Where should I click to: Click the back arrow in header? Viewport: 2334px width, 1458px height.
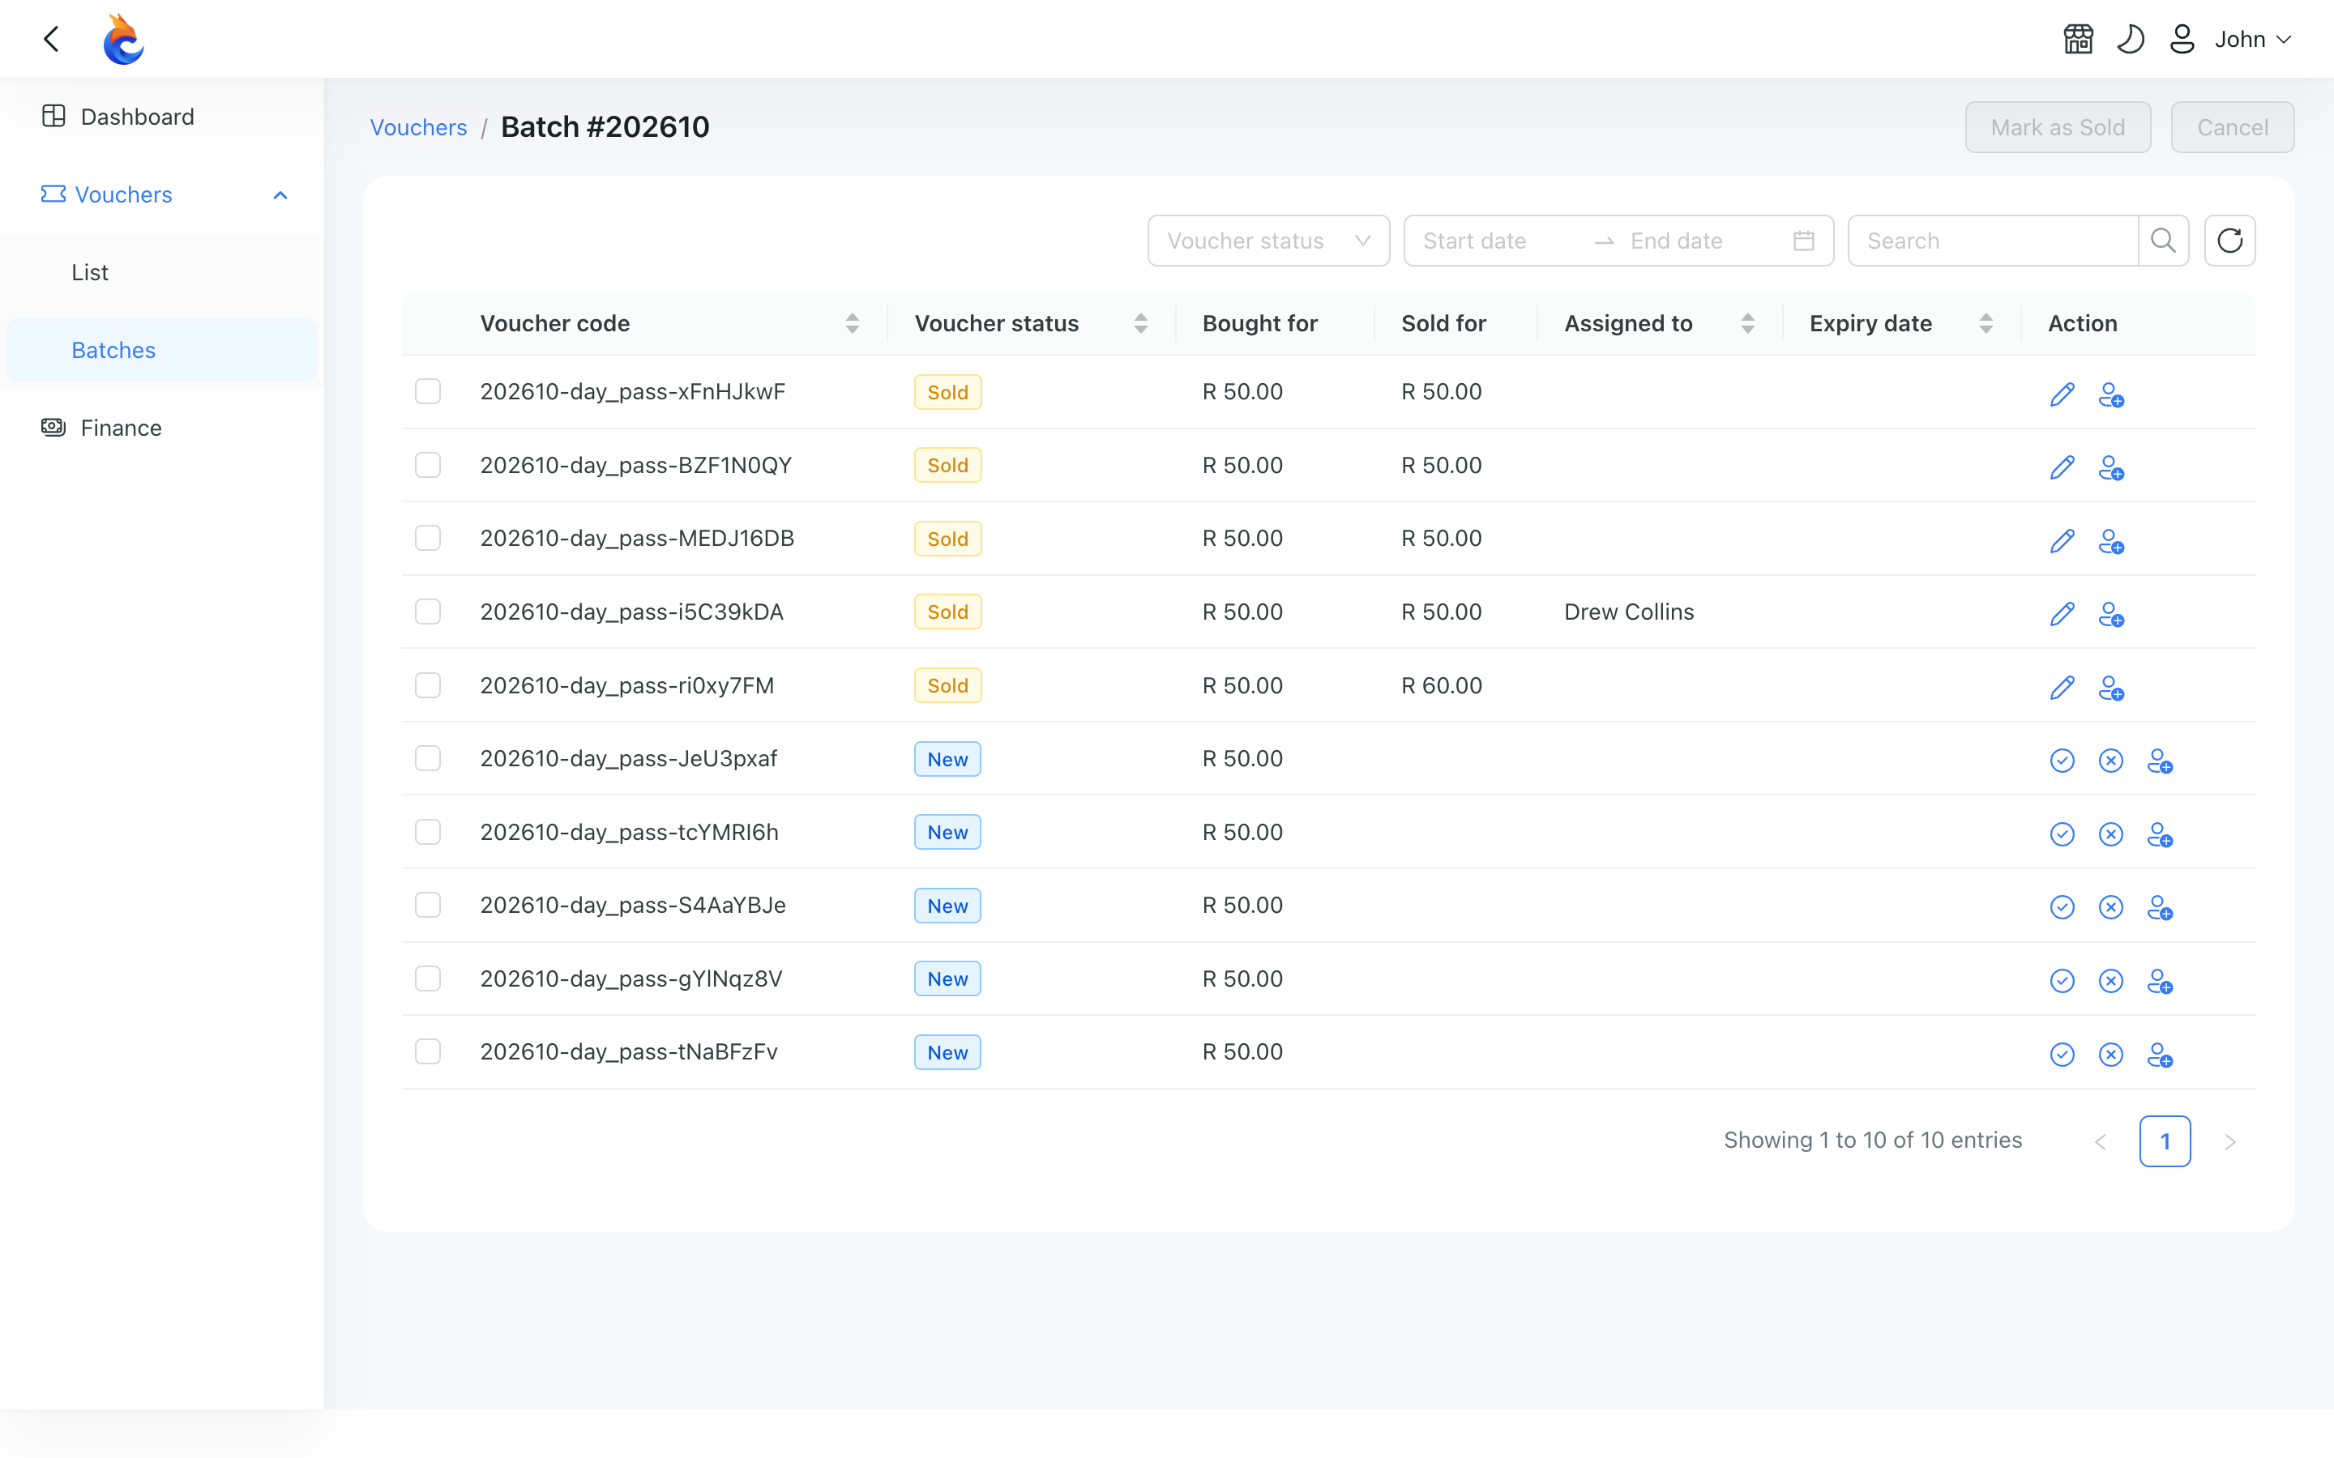coord(52,40)
